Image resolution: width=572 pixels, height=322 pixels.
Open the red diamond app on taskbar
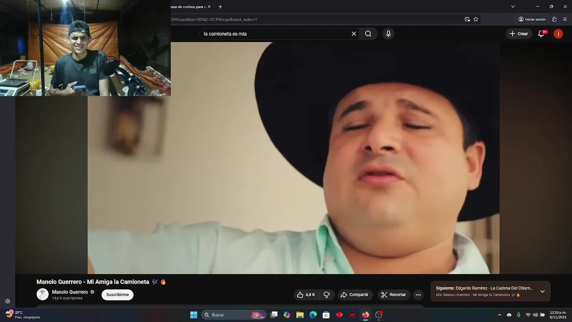point(339,315)
